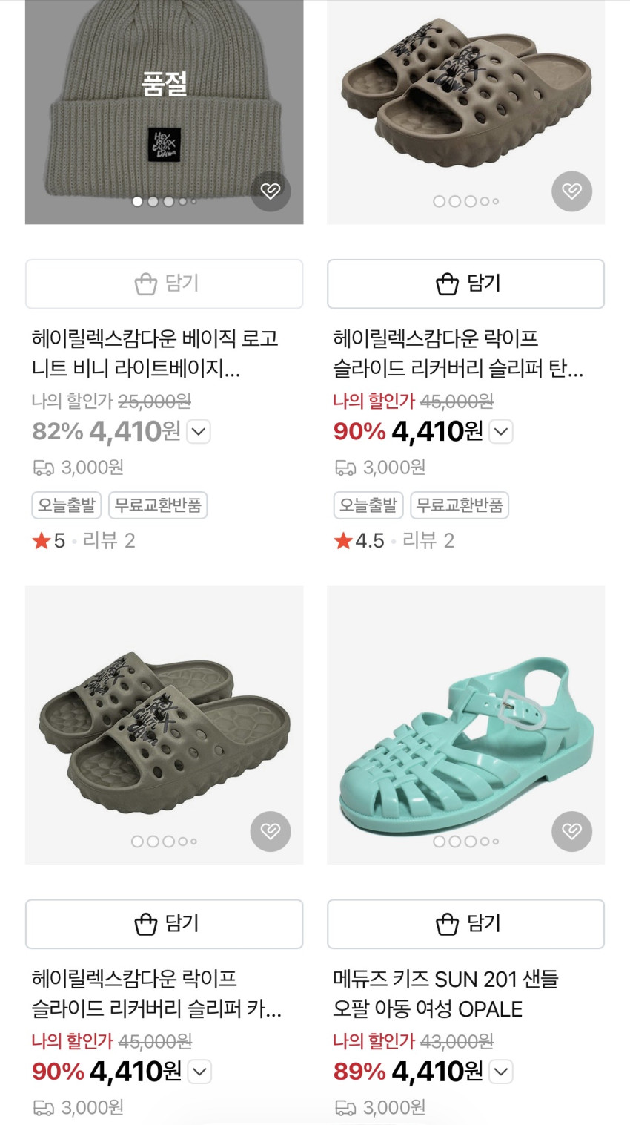Open price dropdown for tan slide slipper

click(501, 431)
